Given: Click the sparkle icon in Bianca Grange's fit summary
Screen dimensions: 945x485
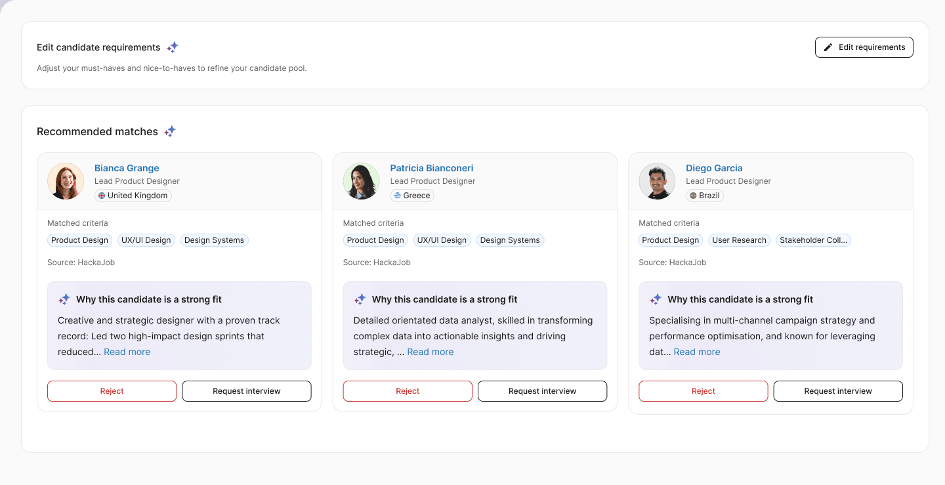Looking at the screenshot, I should (x=64, y=299).
